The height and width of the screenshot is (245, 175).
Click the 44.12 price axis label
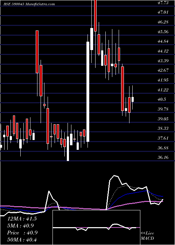[163, 51]
